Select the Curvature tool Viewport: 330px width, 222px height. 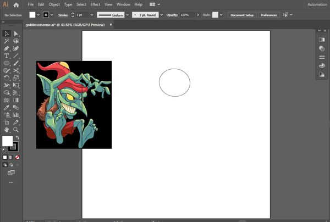click(x=16, y=48)
